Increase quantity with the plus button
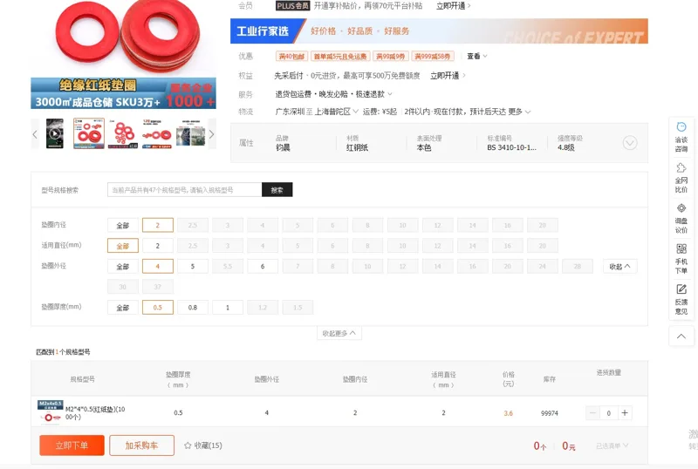698x469 pixels. (x=625, y=413)
